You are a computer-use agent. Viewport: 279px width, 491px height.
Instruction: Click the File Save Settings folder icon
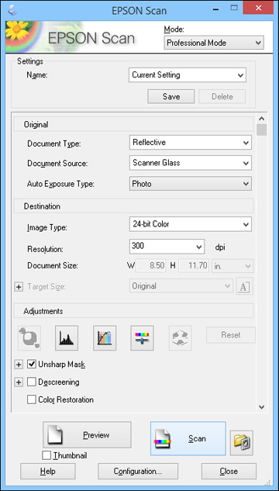pos(242,443)
